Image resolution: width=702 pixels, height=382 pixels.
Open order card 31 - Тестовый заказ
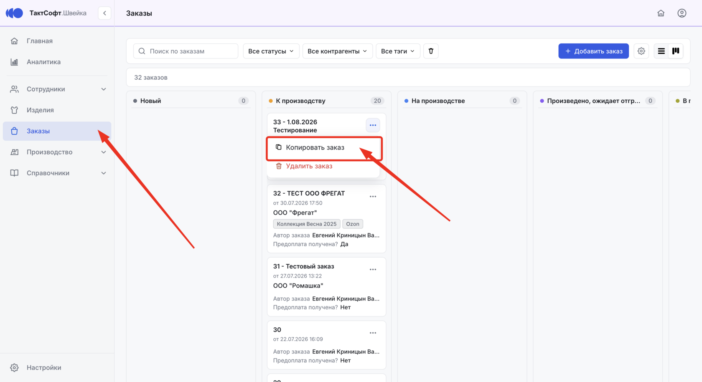(x=326, y=287)
